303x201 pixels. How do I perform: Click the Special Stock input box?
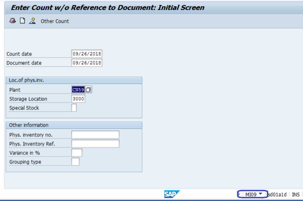pyautogui.click(x=74, y=108)
